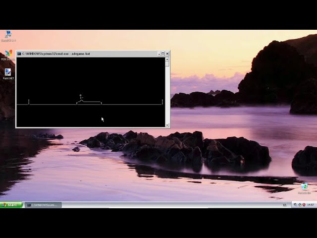The height and width of the screenshot is (238, 317).
Task: Click the 14:57 clock in the tray
Action: tap(311, 205)
